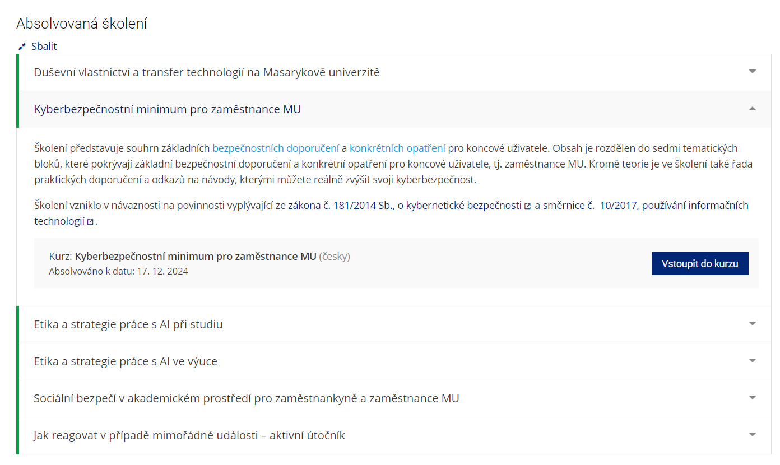
Task: Expand Duševní vlastnictví a transfer technologií arrow
Action: click(x=753, y=72)
